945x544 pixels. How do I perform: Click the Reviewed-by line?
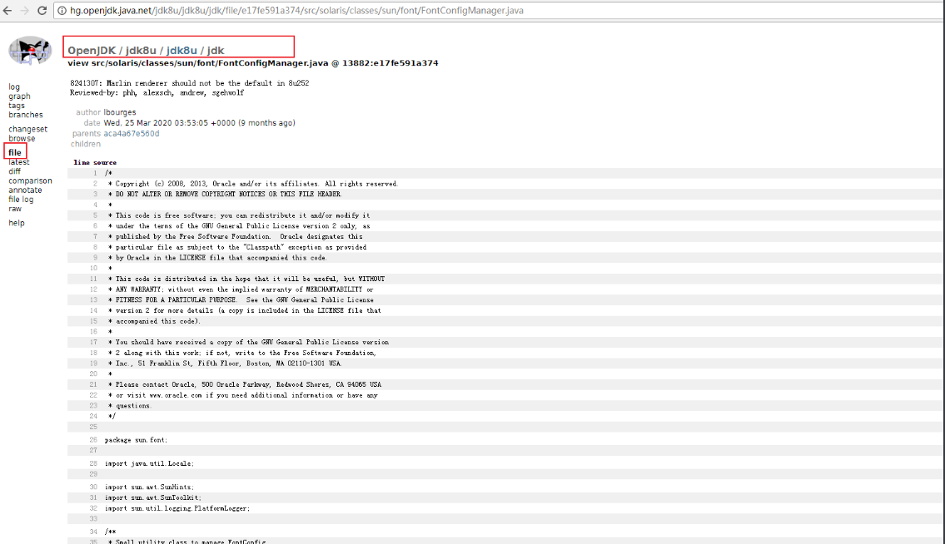157,93
